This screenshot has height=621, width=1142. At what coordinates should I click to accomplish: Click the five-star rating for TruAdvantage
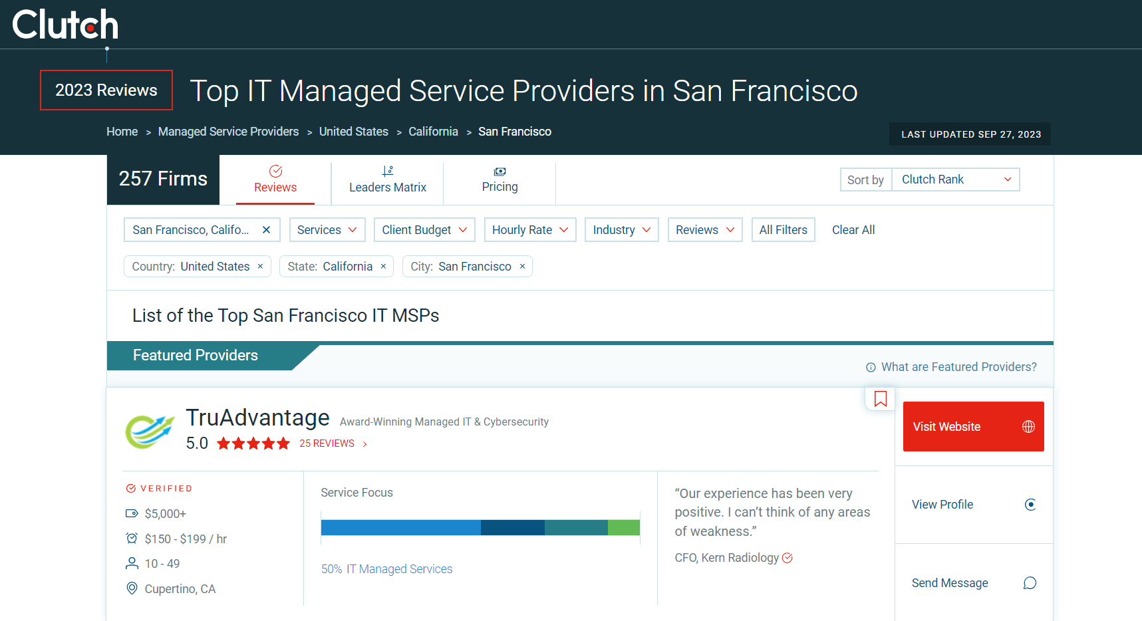[253, 443]
